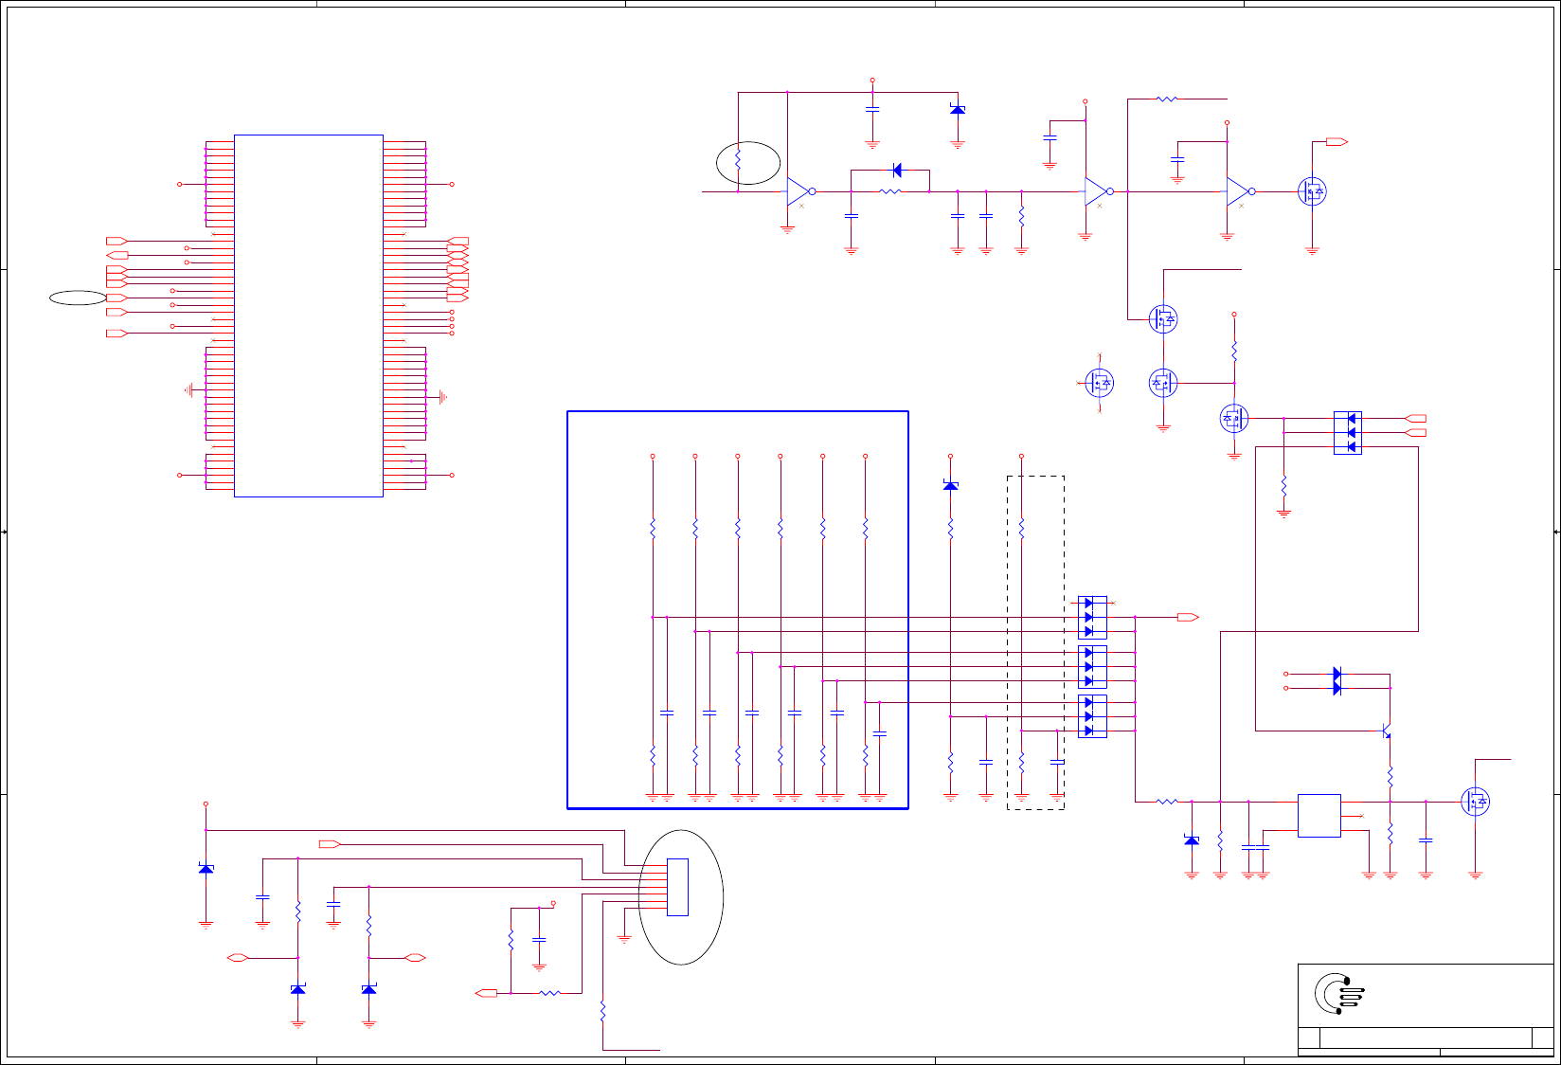Select the empty ellipse left of the large IC
1561x1065 pixels.
click(78, 298)
